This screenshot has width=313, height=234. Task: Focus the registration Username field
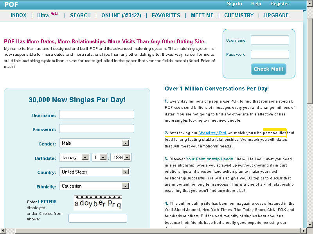pos(97,115)
